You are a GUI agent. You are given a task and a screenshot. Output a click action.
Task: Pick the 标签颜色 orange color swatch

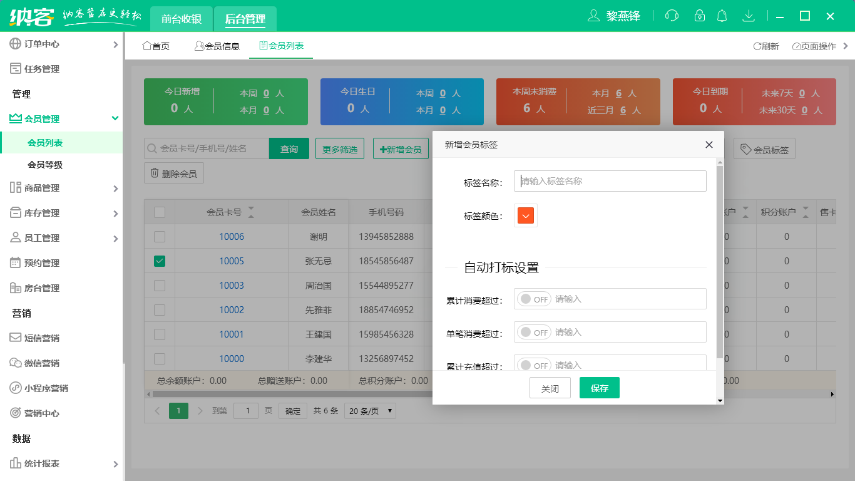click(525, 214)
